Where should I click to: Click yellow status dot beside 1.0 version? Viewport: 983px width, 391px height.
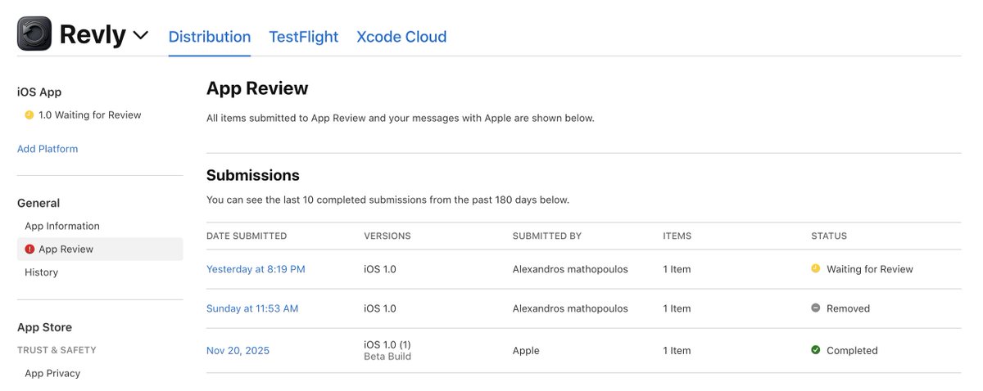point(29,115)
